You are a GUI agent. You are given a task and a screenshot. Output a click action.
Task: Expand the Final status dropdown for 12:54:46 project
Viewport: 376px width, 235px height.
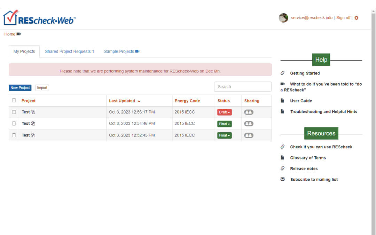[224, 124]
